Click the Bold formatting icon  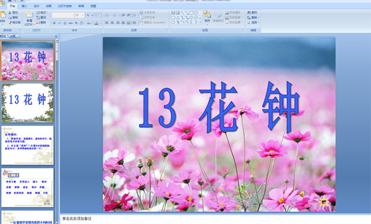pos(54,23)
